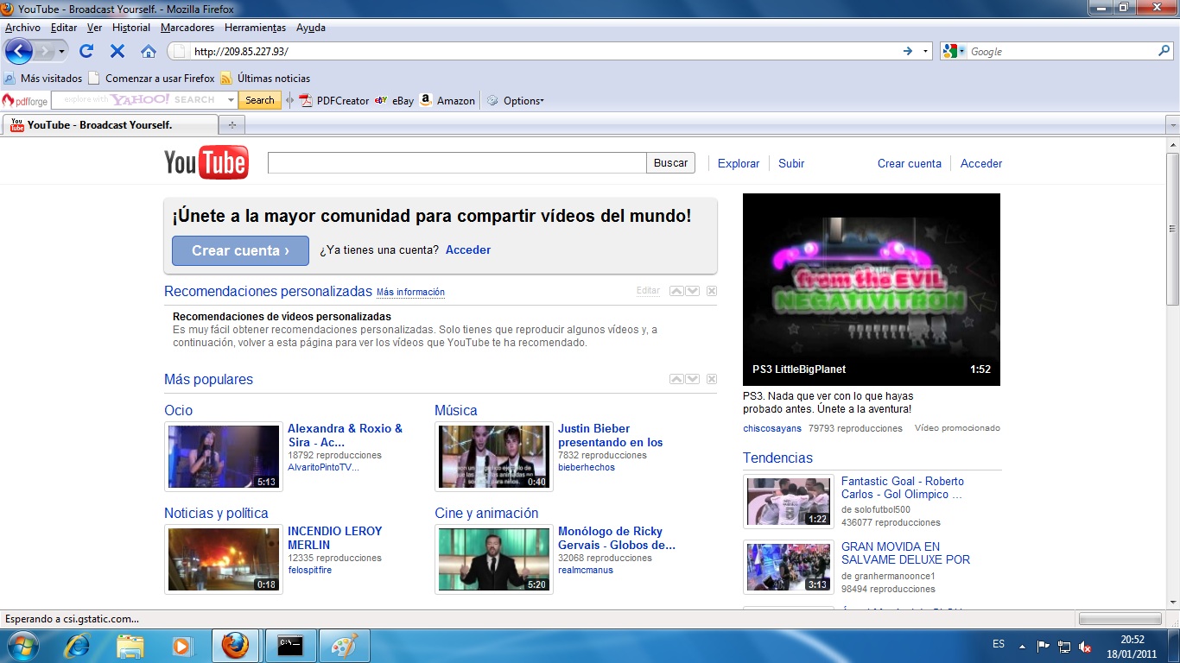Open the Música category link

[x=456, y=410]
